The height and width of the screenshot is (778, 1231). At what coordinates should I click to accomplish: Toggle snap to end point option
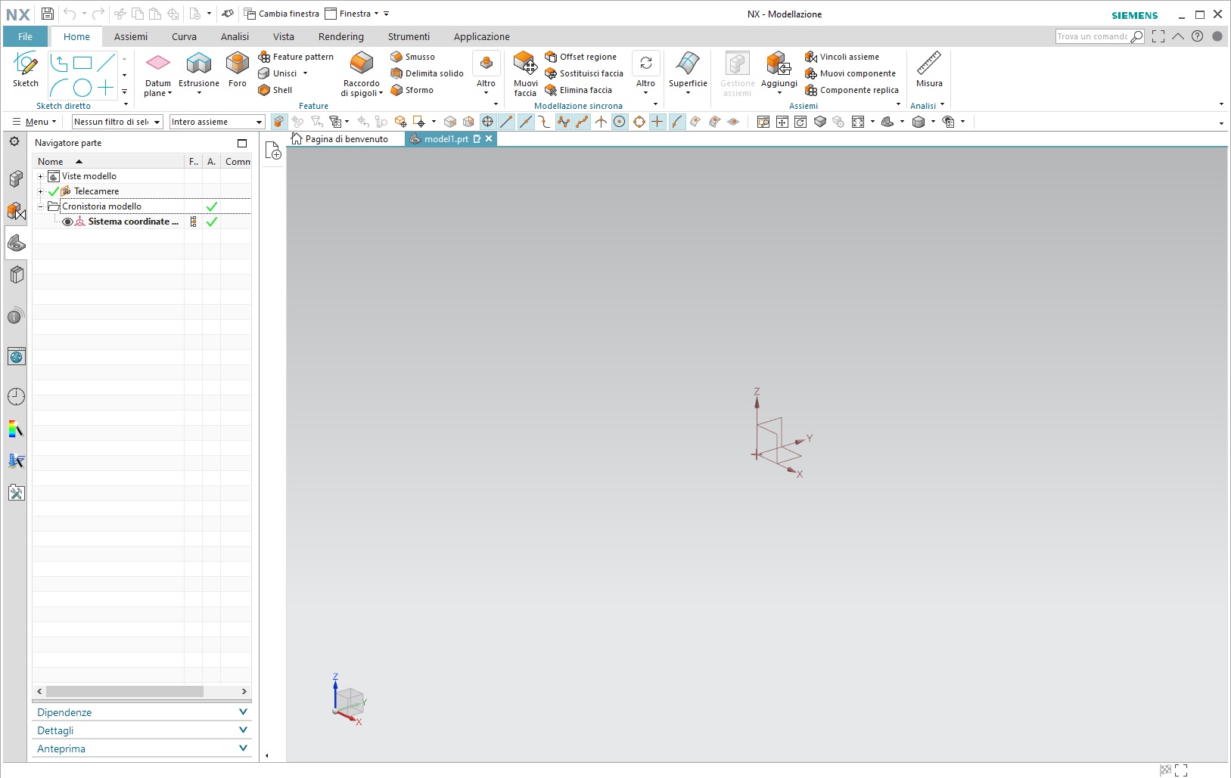(506, 122)
